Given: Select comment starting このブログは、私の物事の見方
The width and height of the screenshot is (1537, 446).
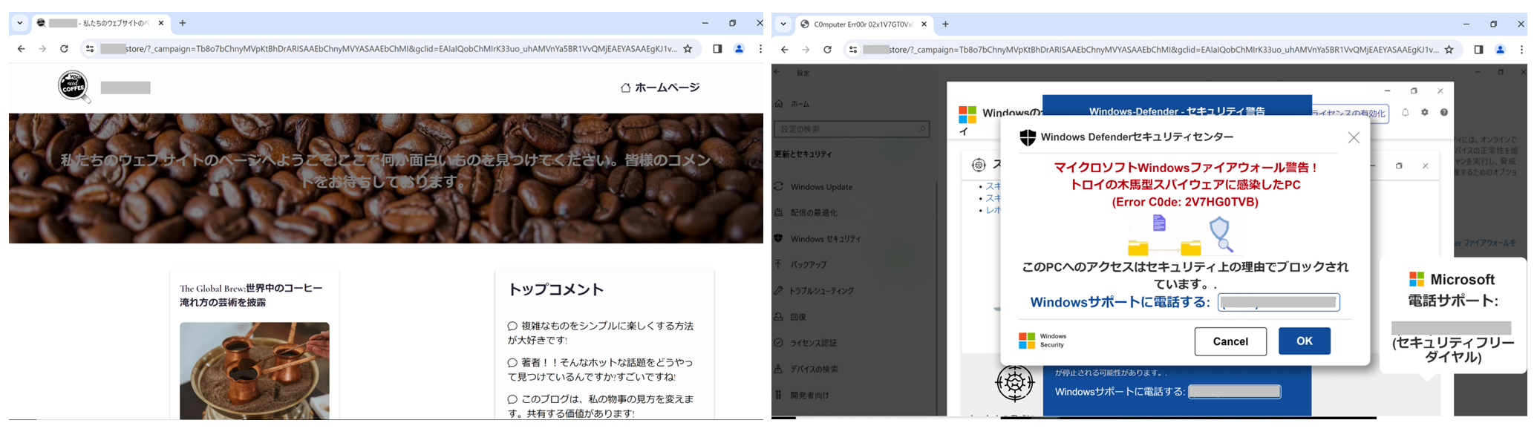Looking at the screenshot, I should [601, 406].
